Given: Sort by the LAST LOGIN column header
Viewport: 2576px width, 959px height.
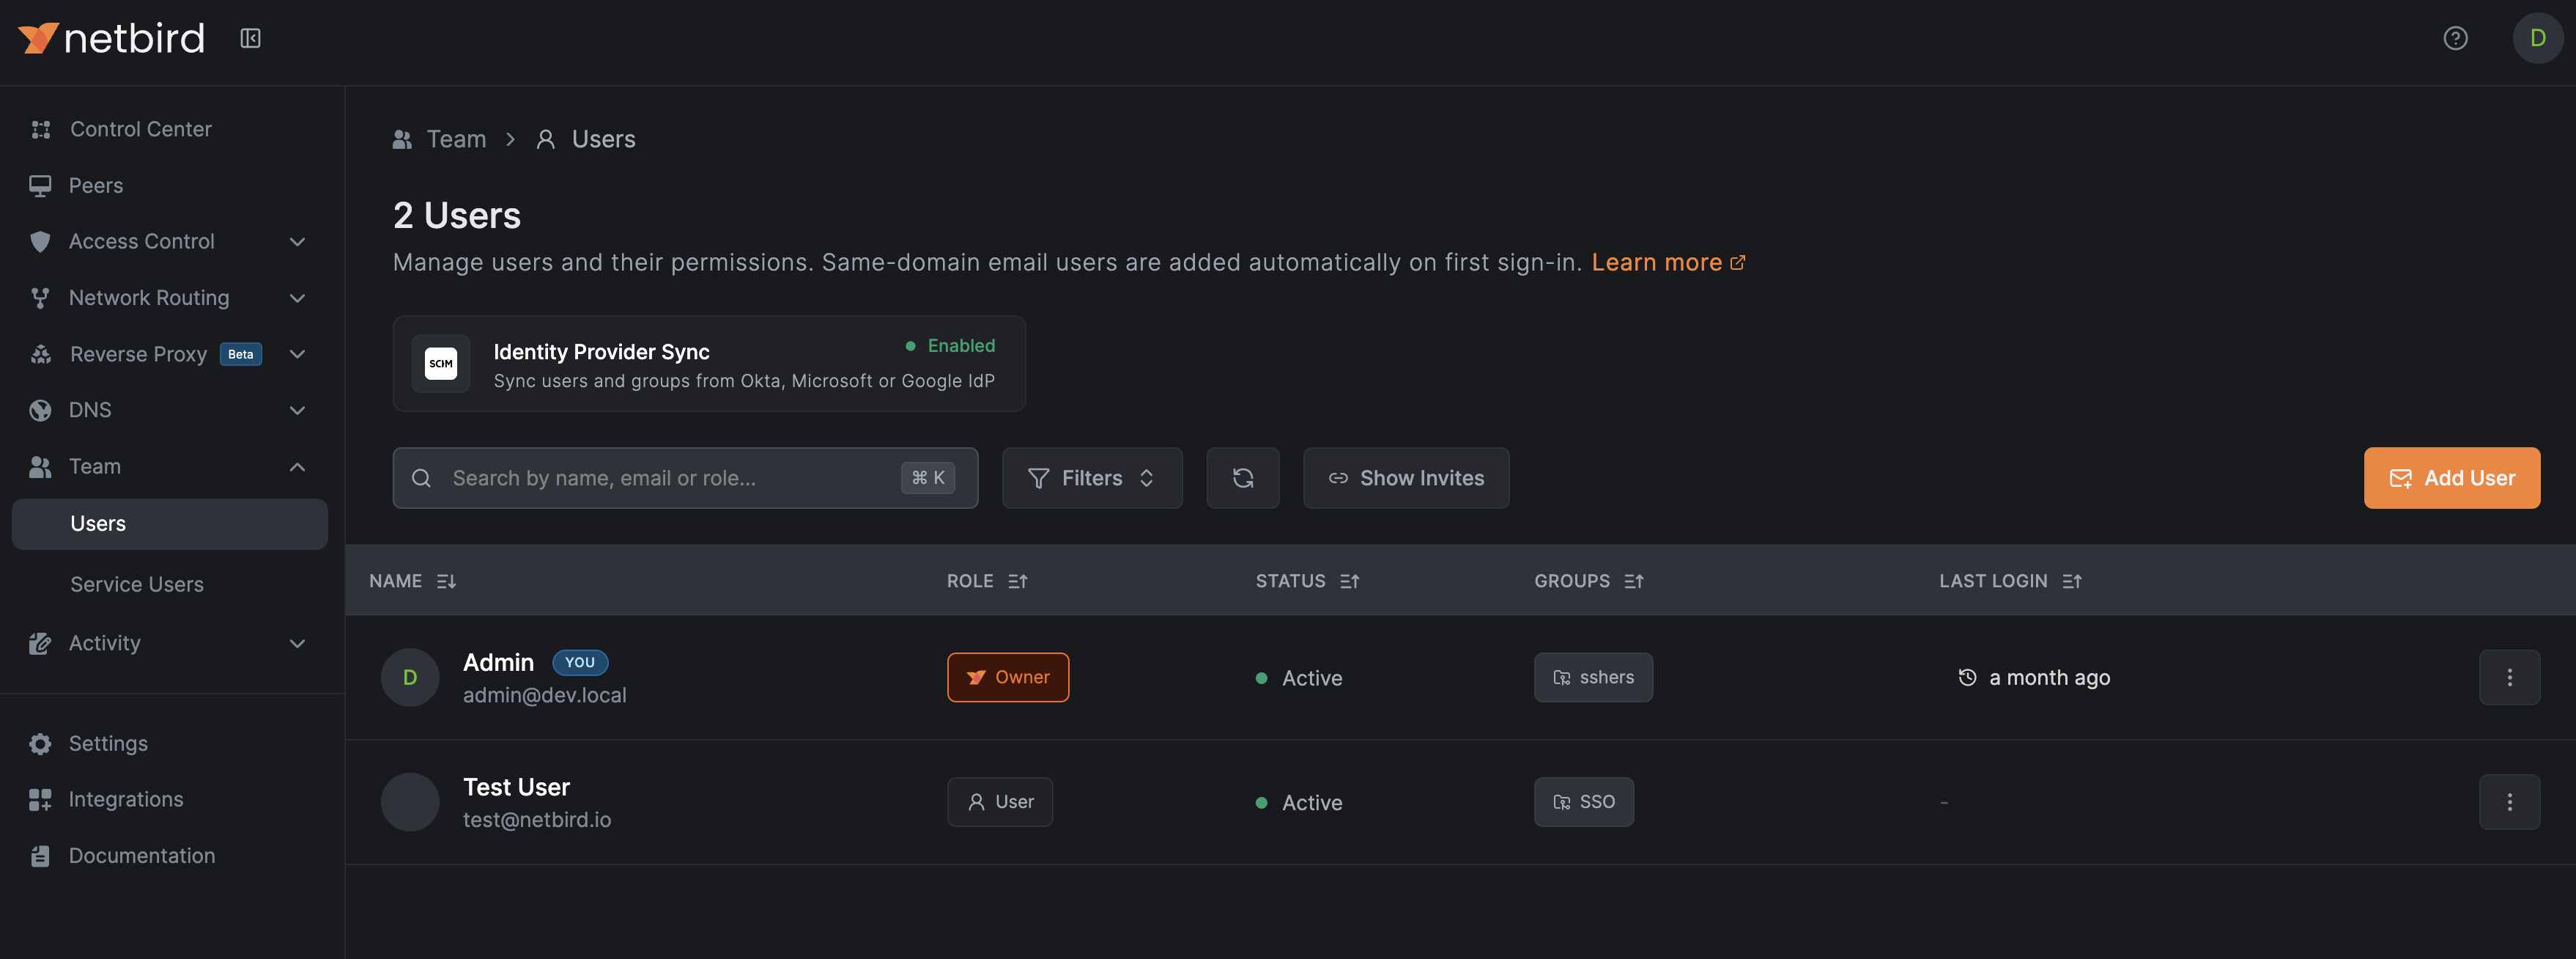Looking at the screenshot, I should point(2010,581).
